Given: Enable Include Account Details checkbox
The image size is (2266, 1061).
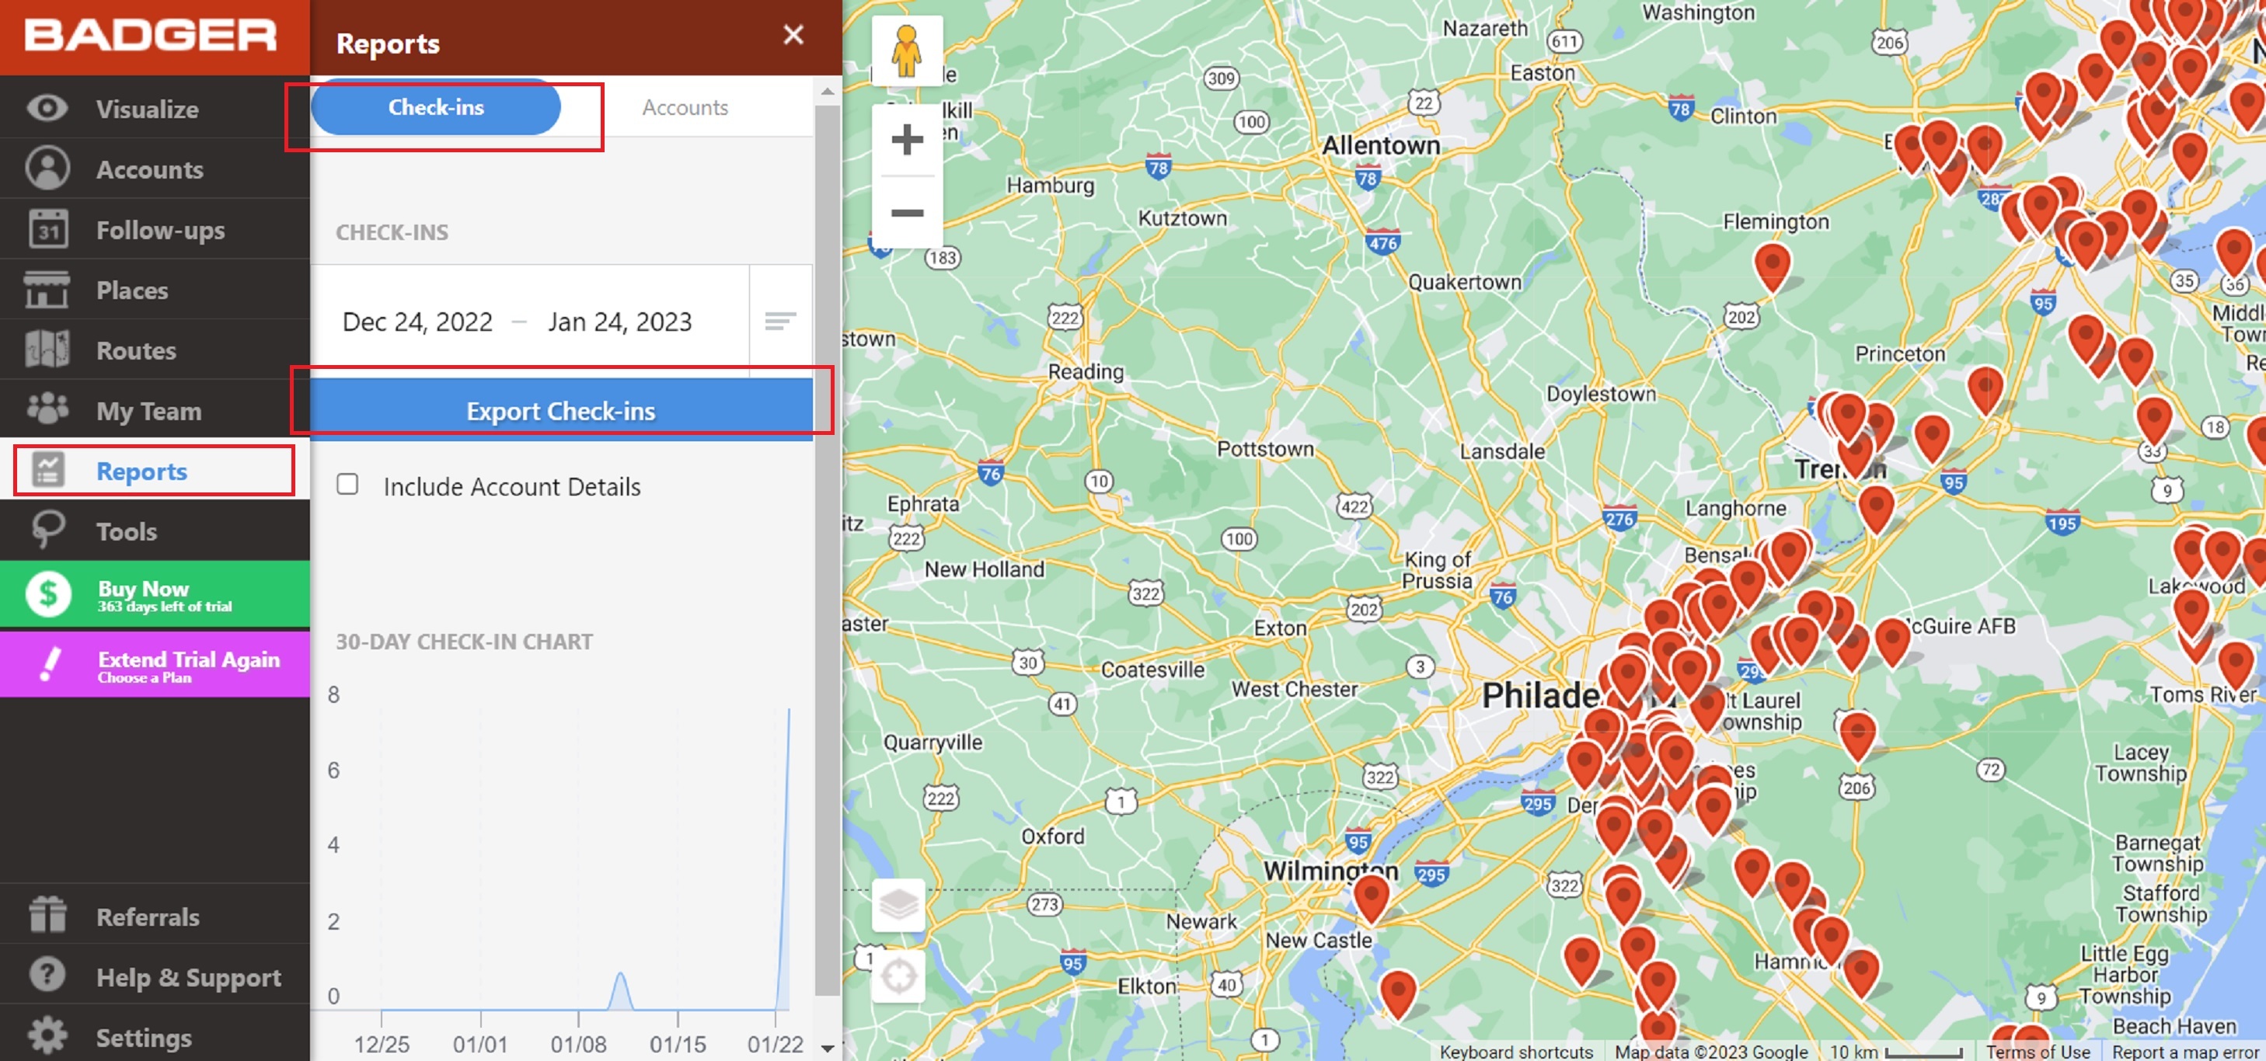Looking at the screenshot, I should coord(347,485).
